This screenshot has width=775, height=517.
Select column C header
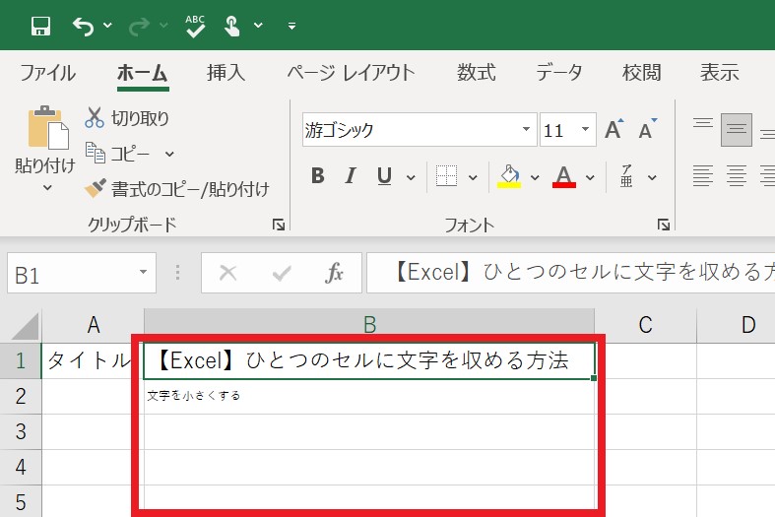click(x=645, y=325)
